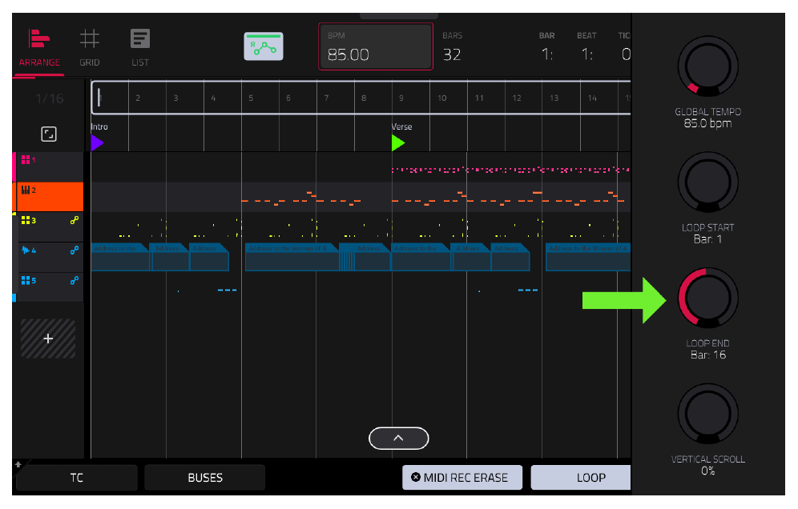Click the link icon on track 3

75,220
